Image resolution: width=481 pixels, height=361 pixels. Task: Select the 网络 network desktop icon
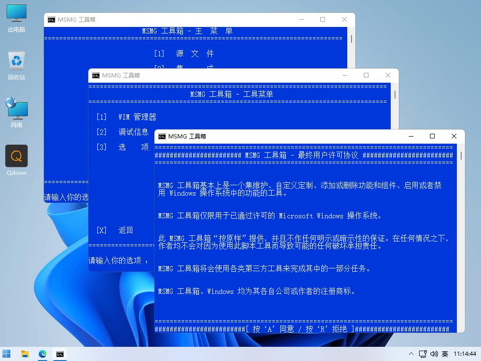coord(16,113)
